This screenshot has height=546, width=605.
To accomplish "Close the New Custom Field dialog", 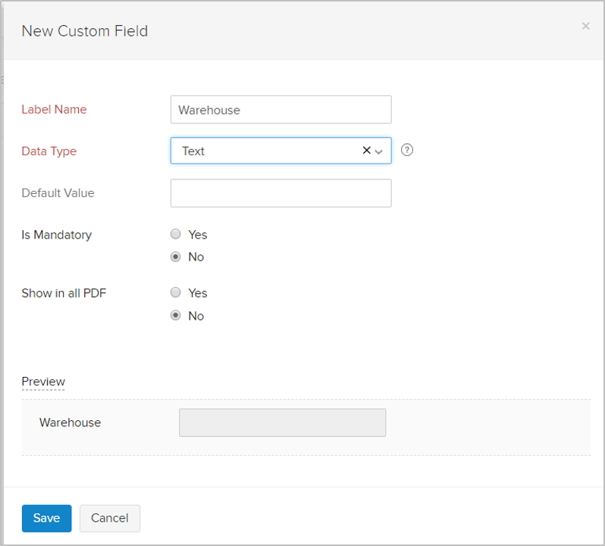I will pyautogui.click(x=585, y=27).
